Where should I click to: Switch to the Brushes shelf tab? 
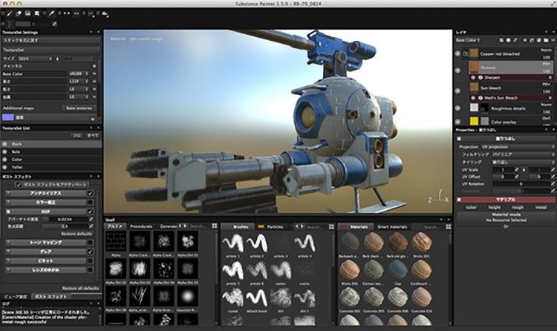(238, 226)
